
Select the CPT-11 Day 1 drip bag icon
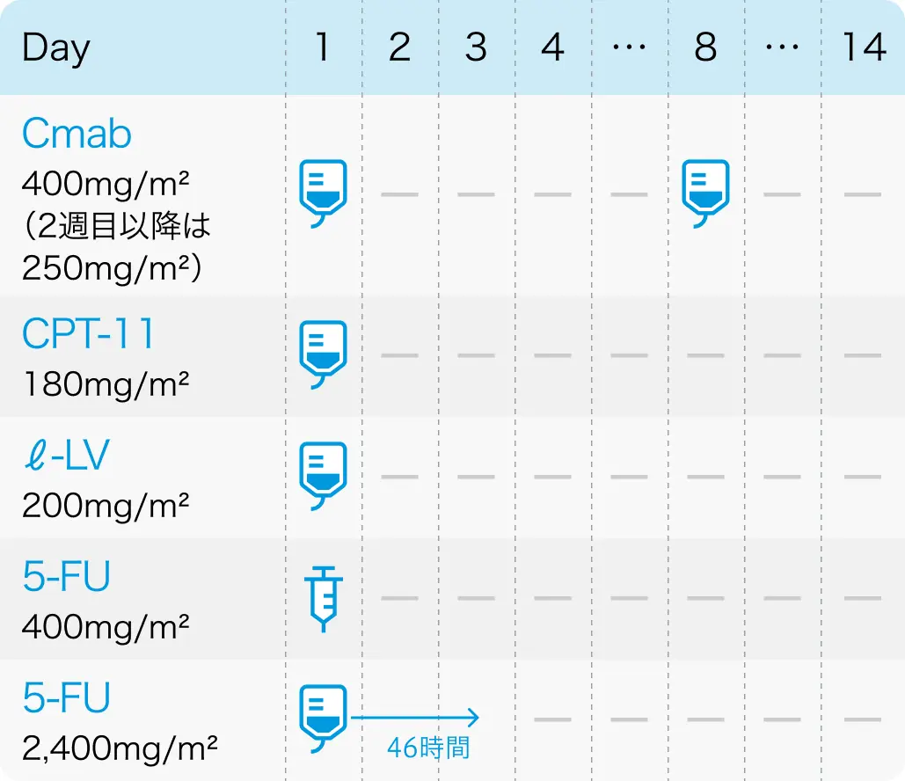pos(324,354)
